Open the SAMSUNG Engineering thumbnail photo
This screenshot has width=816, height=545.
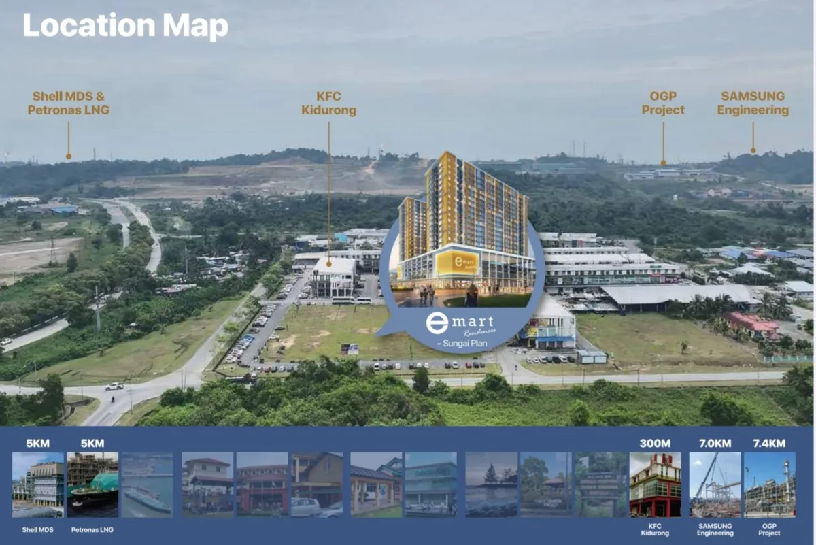(x=715, y=485)
